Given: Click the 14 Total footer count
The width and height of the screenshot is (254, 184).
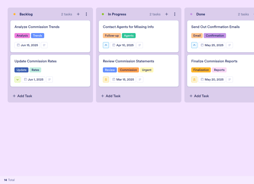Looking at the screenshot, I should point(9,180).
